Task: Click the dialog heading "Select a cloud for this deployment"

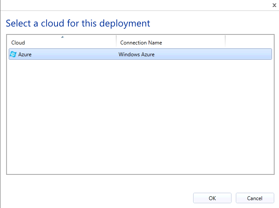Action: tap(78, 24)
